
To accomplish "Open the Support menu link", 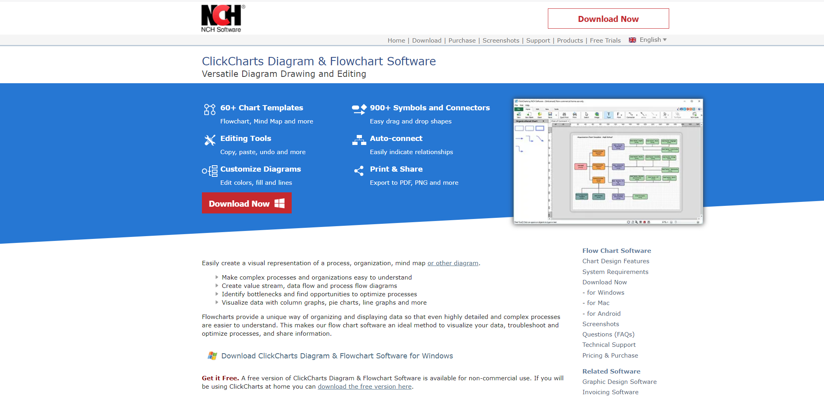I will click(x=538, y=40).
